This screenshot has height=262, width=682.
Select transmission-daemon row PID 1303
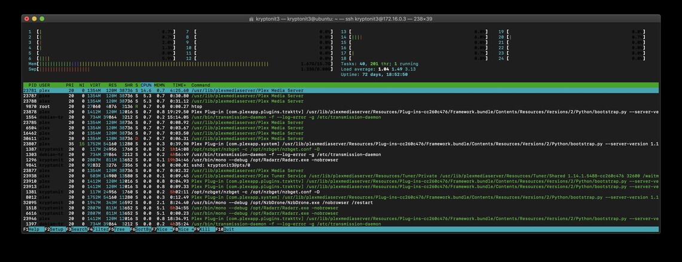coord(341,154)
